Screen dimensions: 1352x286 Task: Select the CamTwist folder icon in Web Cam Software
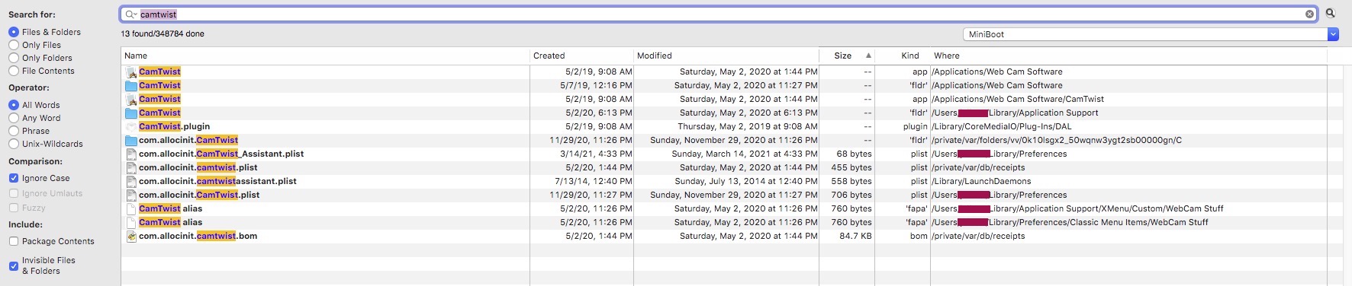point(131,86)
